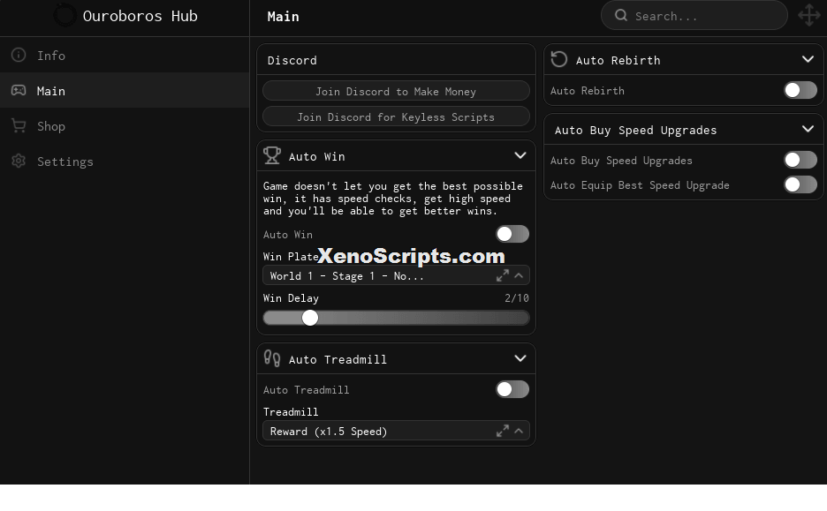Click the Win Plate label

[291, 257]
